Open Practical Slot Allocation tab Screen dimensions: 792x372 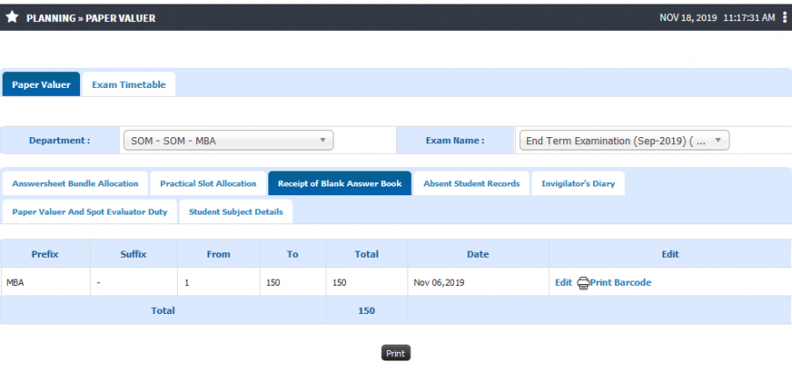(x=208, y=183)
